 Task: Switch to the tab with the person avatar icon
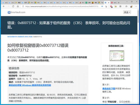[94, 3]
